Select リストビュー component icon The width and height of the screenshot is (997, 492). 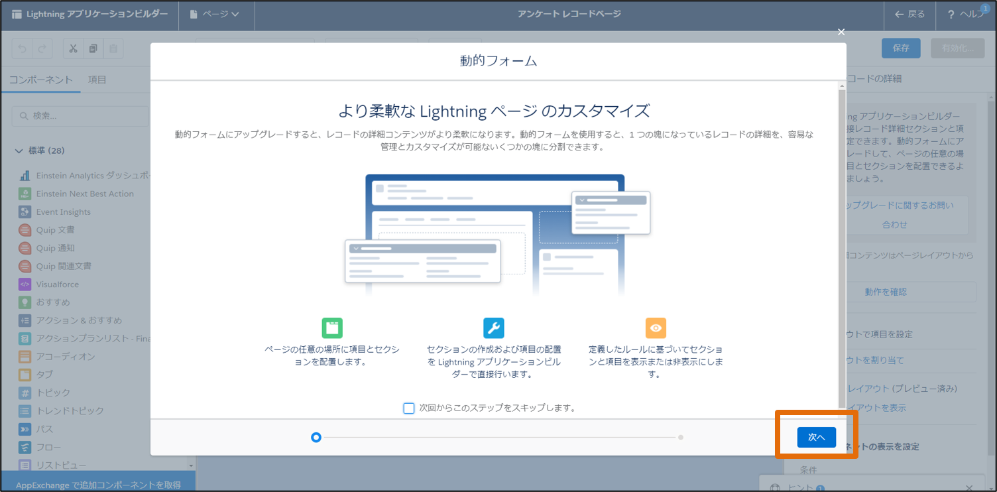coord(25,465)
